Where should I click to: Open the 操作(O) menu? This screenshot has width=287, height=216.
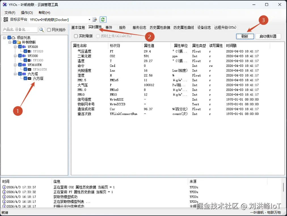(27, 12)
